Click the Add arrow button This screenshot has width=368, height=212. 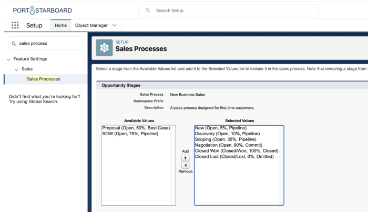[185, 158]
